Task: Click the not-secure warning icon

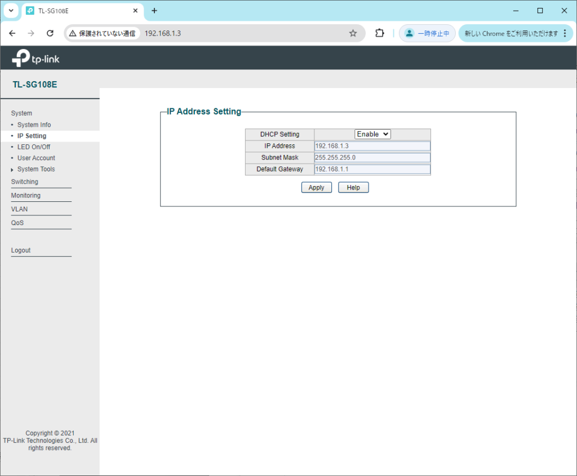Action: click(73, 33)
